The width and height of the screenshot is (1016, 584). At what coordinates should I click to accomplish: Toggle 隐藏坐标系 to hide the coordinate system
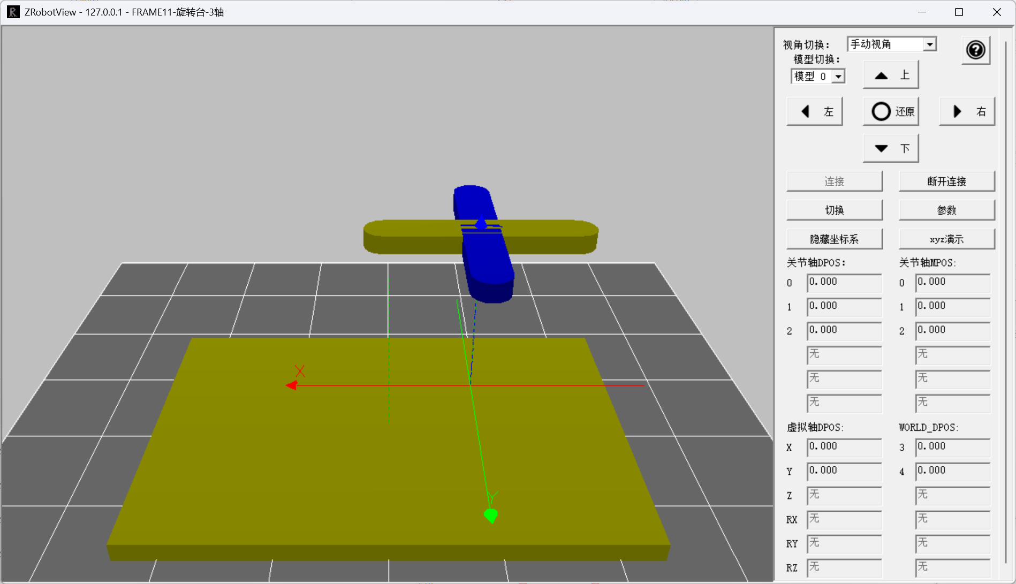coord(834,239)
